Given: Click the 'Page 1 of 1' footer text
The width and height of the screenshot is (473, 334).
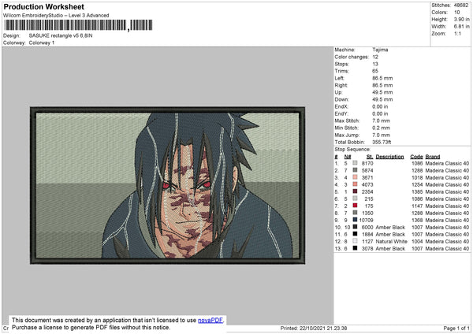Looking at the screenshot, I should [456, 328].
